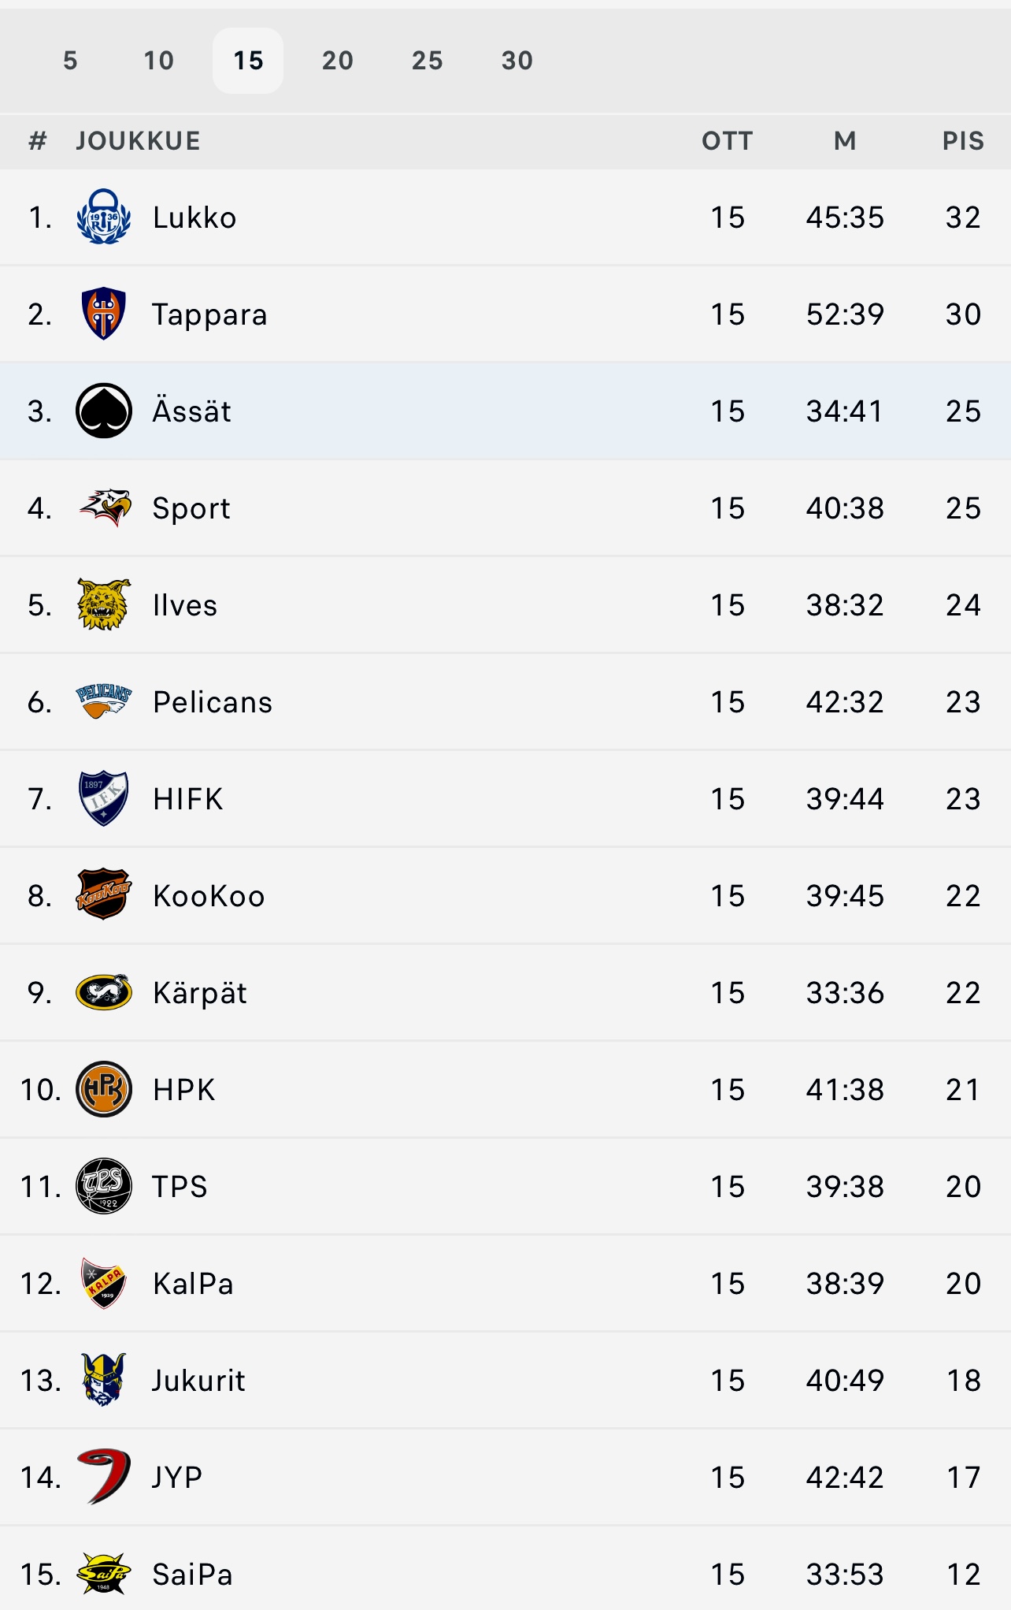This screenshot has height=1610, width=1011.
Task: Click the Tappara shield logo
Action: [103, 314]
